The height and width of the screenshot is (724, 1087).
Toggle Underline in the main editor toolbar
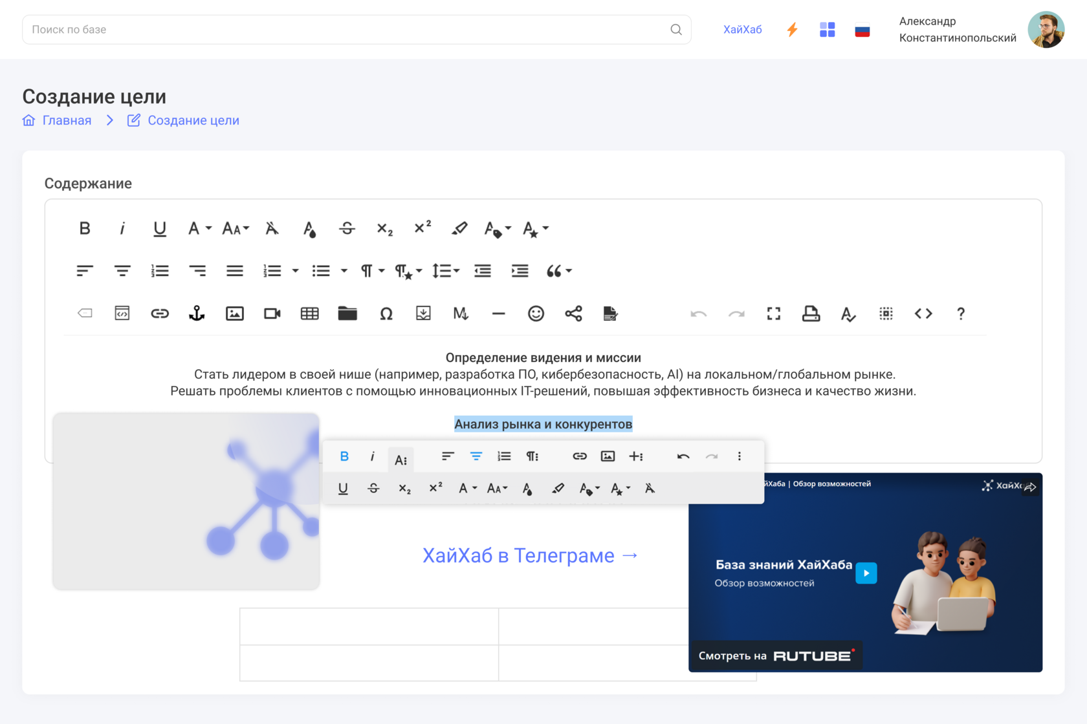point(160,228)
